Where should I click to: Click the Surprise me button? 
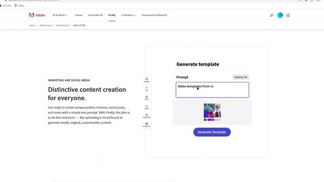(x=240, y=77)
